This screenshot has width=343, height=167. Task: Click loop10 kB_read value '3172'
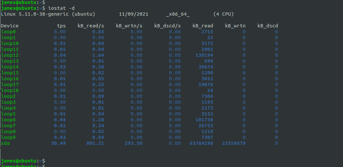pyautogui.click(x=207, y=44)
